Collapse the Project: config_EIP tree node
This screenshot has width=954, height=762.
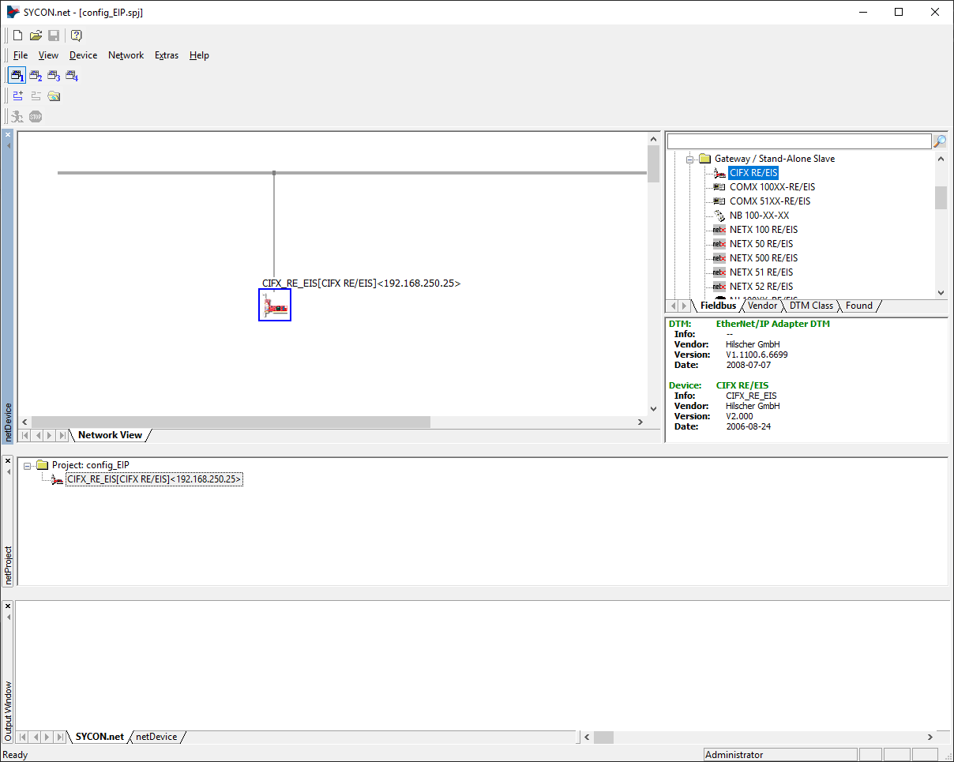[28, 465]
